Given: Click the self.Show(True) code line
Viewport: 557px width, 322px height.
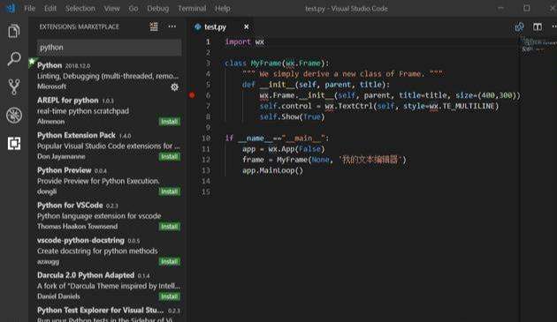Looking at the screenshot, I should (292, 116).
